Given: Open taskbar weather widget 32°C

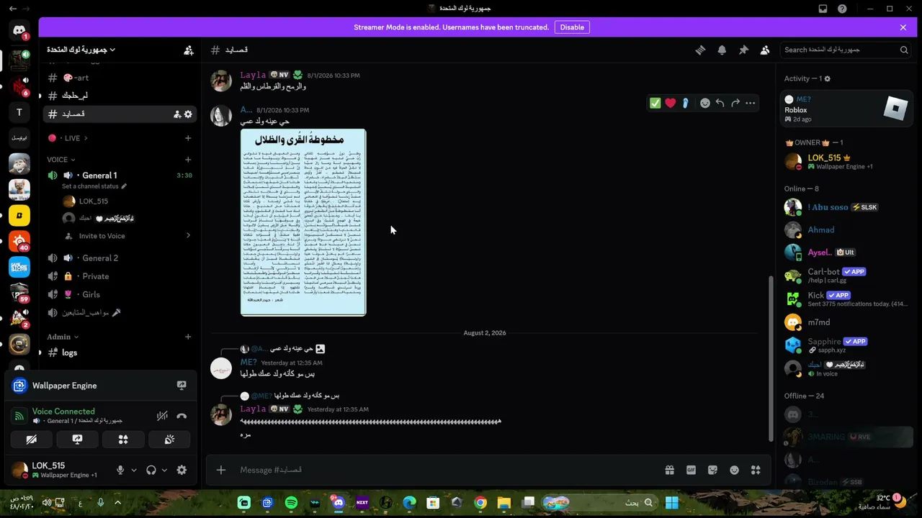Looking at the screenshot, I should click(x=882, y=502).
